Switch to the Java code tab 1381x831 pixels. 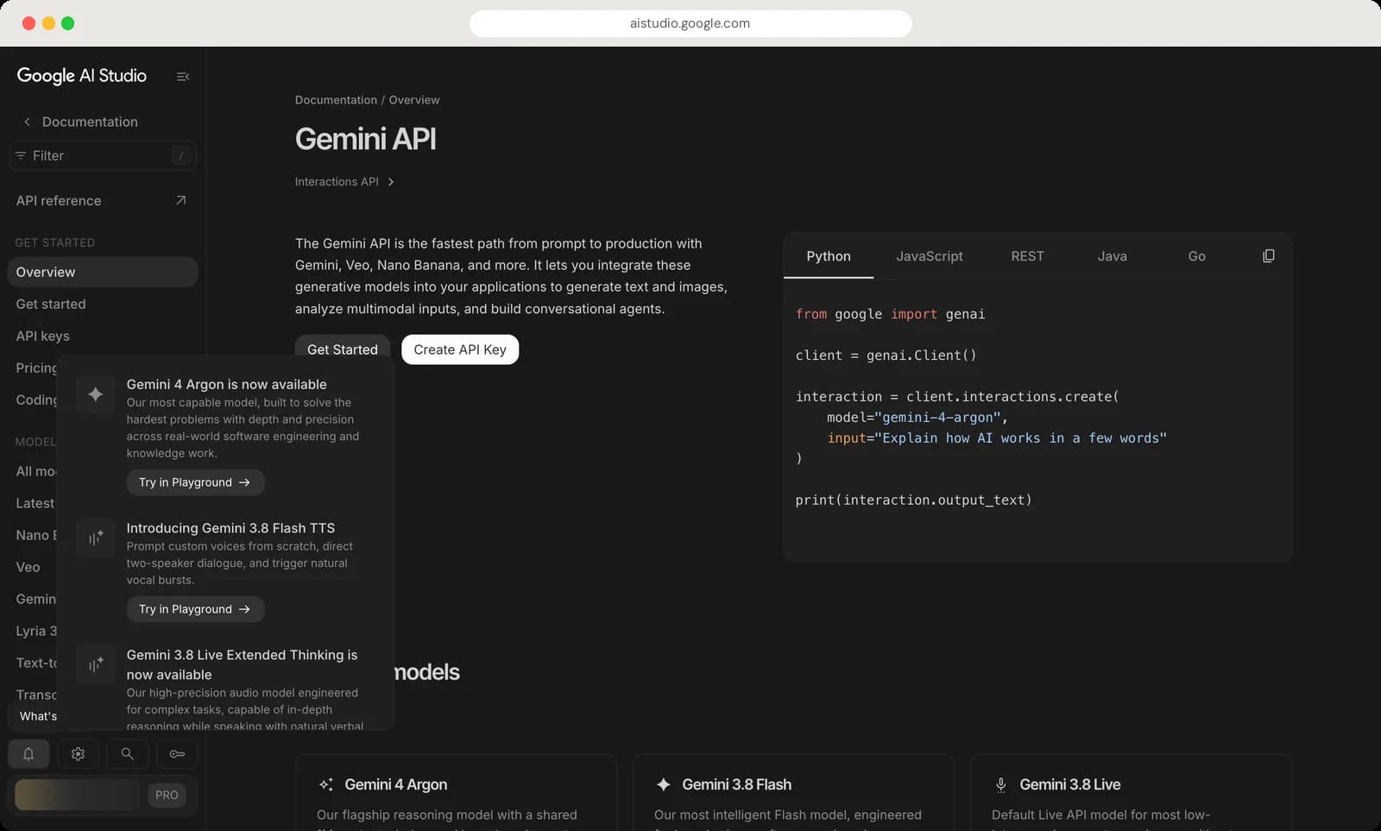[1112, 256]
